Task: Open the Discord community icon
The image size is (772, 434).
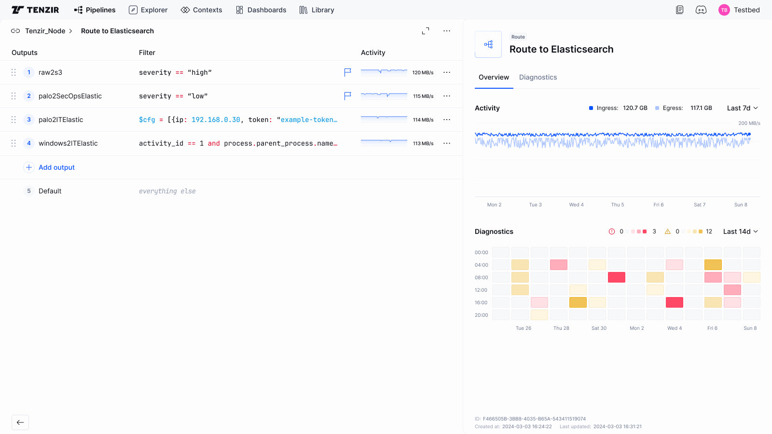Action: pos(701,10)
